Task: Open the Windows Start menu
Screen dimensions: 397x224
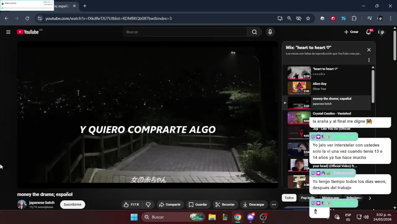Action: coord(134,217)
